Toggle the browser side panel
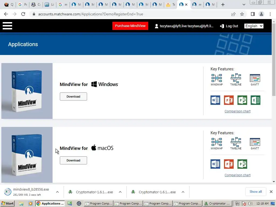 [253, 14]
